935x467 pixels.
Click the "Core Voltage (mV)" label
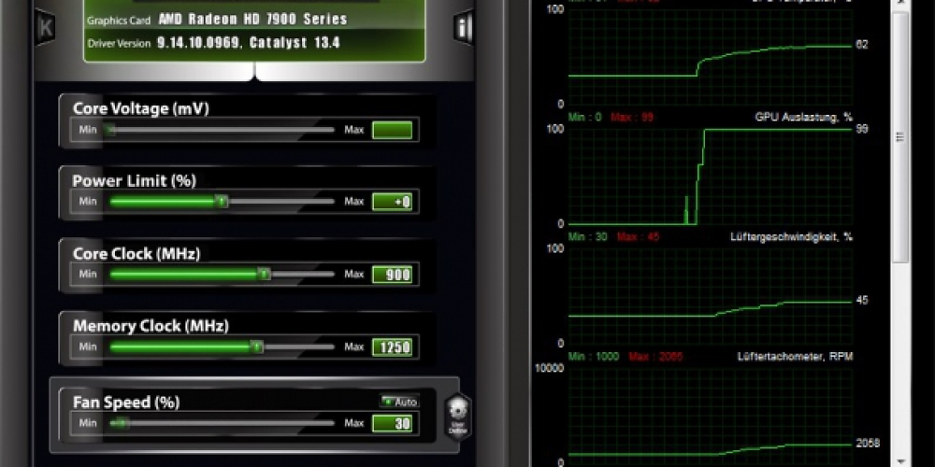pos(141,108)
